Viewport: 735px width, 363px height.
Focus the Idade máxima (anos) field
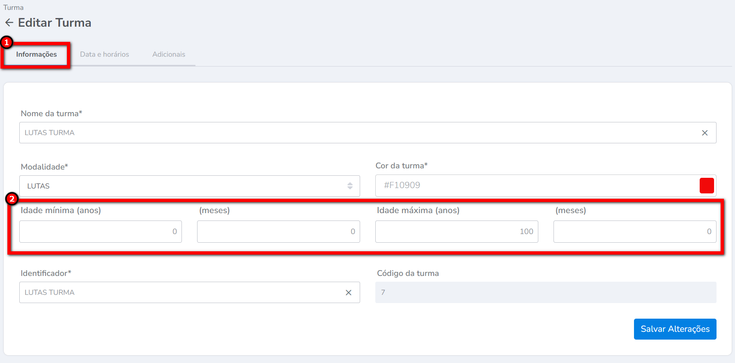click(x=456, y=232)
